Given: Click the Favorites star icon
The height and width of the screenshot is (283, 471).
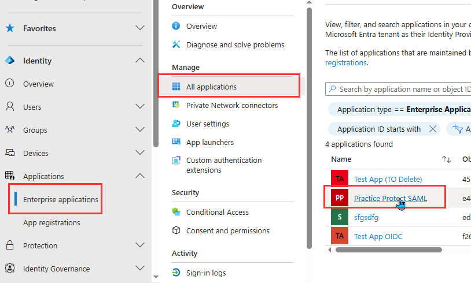Looking at the screenshot, I should [x=10, y=28].
